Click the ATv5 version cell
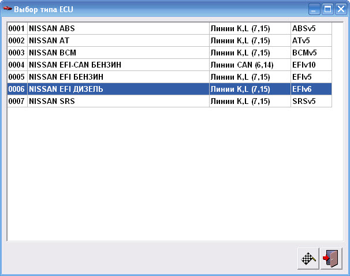 pyautogui.click(x=311, y=40)
